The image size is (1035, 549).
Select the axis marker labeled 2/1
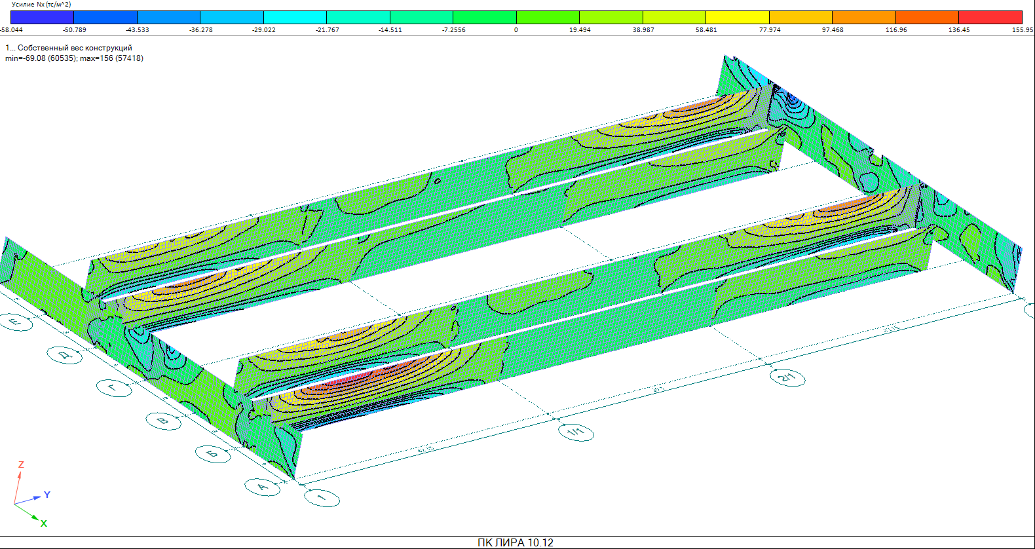787,377
